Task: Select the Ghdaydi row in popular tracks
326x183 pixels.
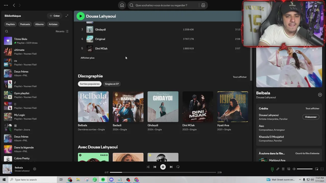Action: tap(162, 29)
